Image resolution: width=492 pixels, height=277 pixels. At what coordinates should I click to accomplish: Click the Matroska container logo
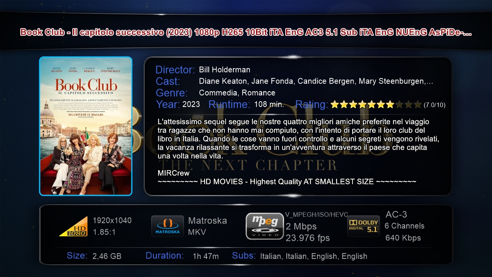pos(167,226)
